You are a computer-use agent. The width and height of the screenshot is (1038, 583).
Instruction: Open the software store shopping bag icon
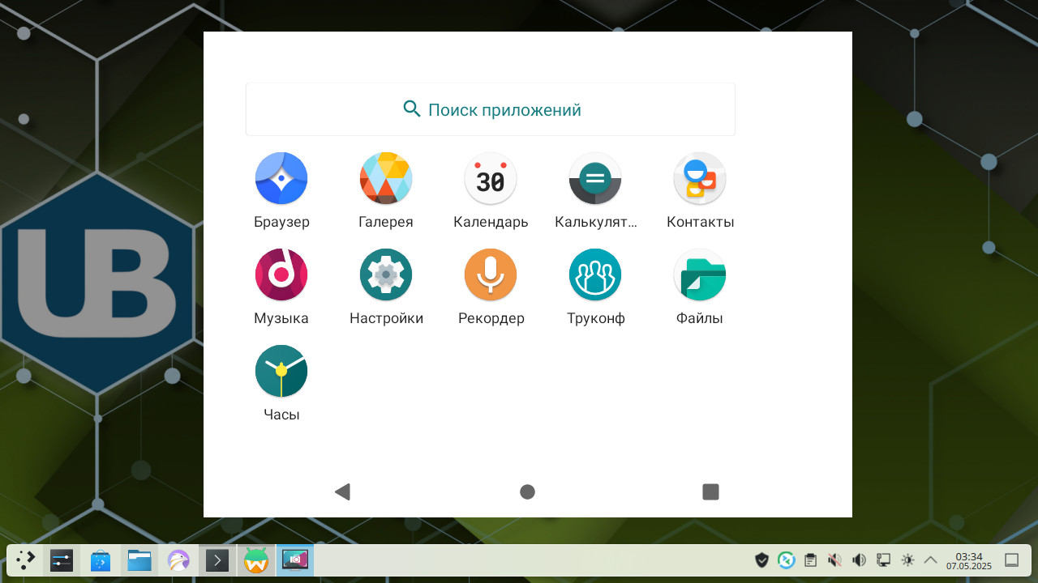101,560
